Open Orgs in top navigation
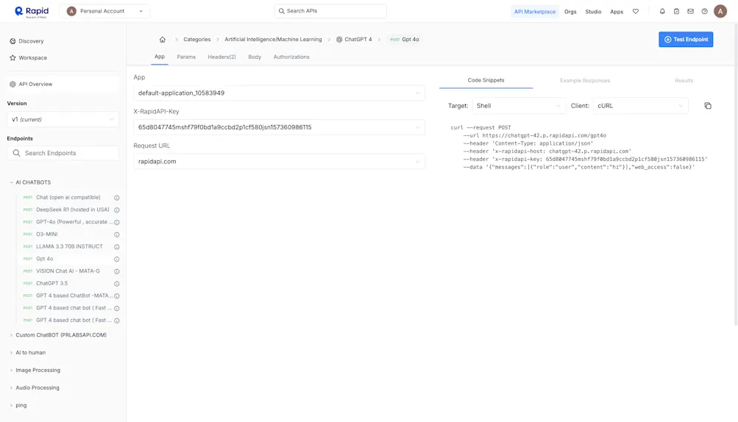The image size is (738, 422). click(570, 12)
